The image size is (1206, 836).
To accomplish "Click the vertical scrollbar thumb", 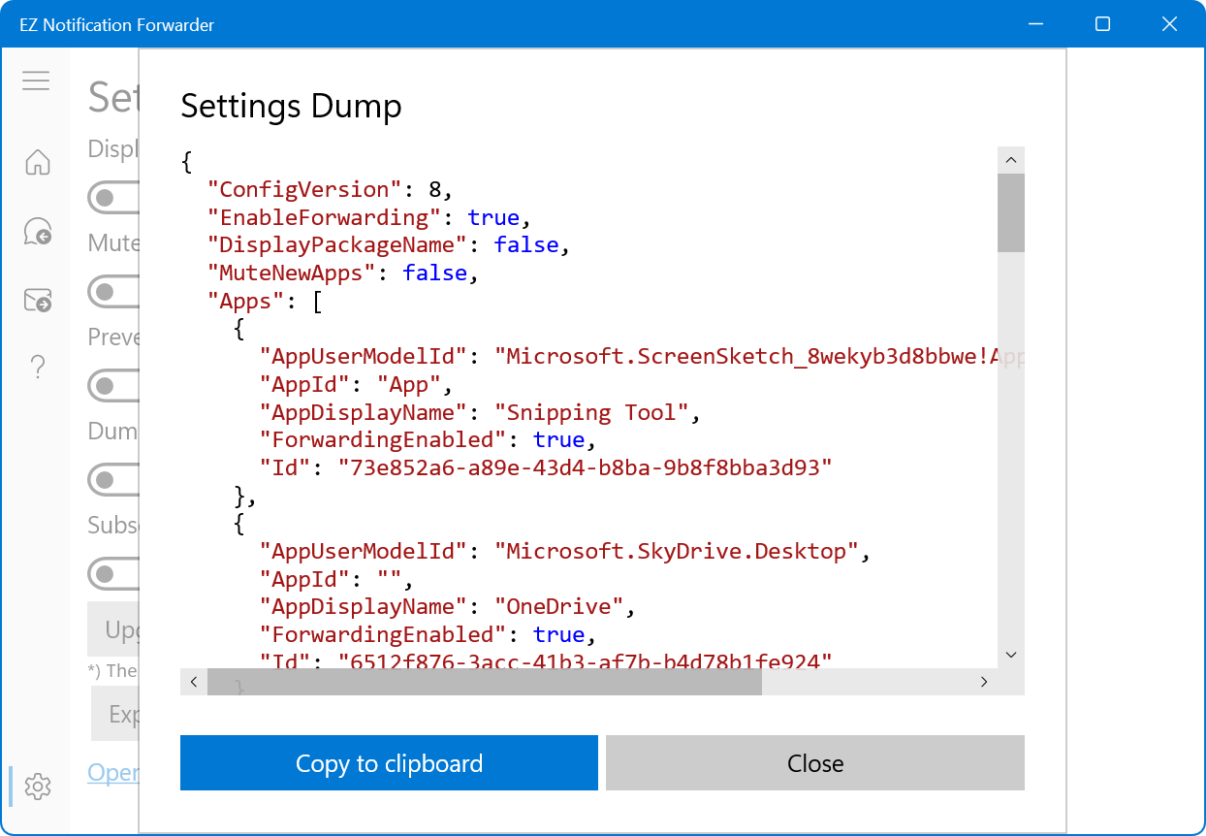I will coord(1010,212).
